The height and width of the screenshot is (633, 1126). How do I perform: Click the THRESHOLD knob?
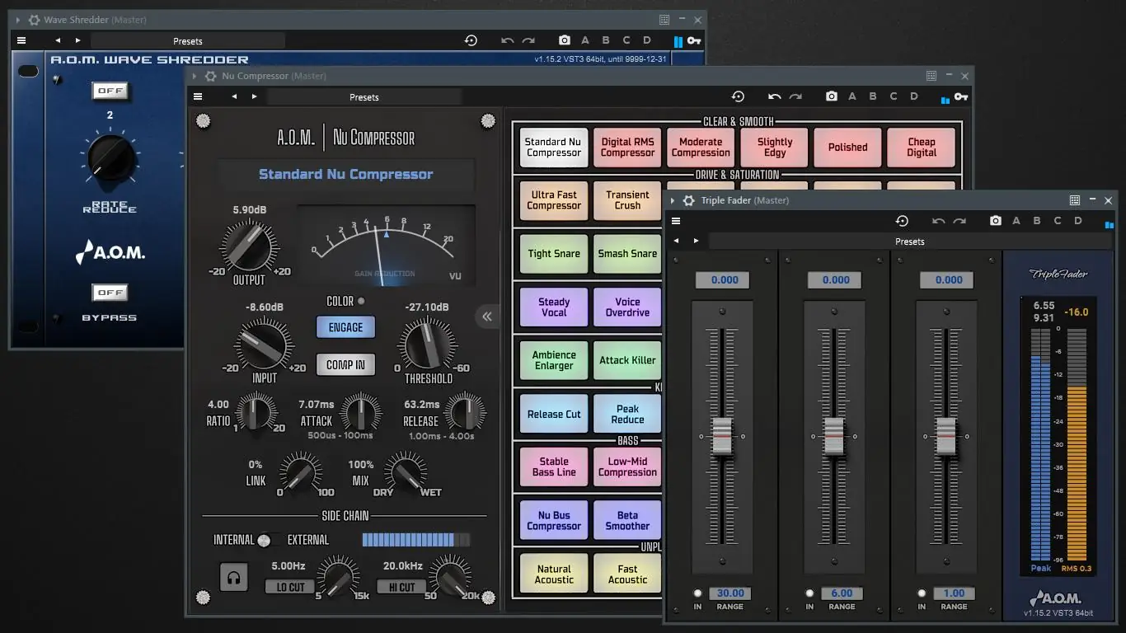click(428, 345)
